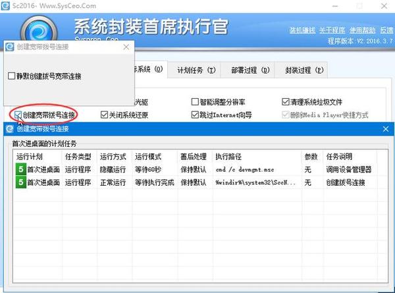Image resolution: width=395 pixels, height=293 pixels.
Task: Select the partially hidden 系统 (O) tab
Action: point(151,69)
